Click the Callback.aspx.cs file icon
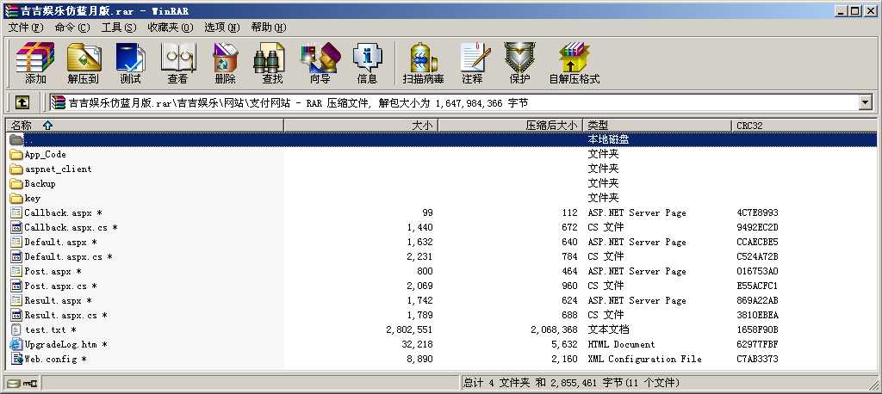882x394 pixels. 16,228
